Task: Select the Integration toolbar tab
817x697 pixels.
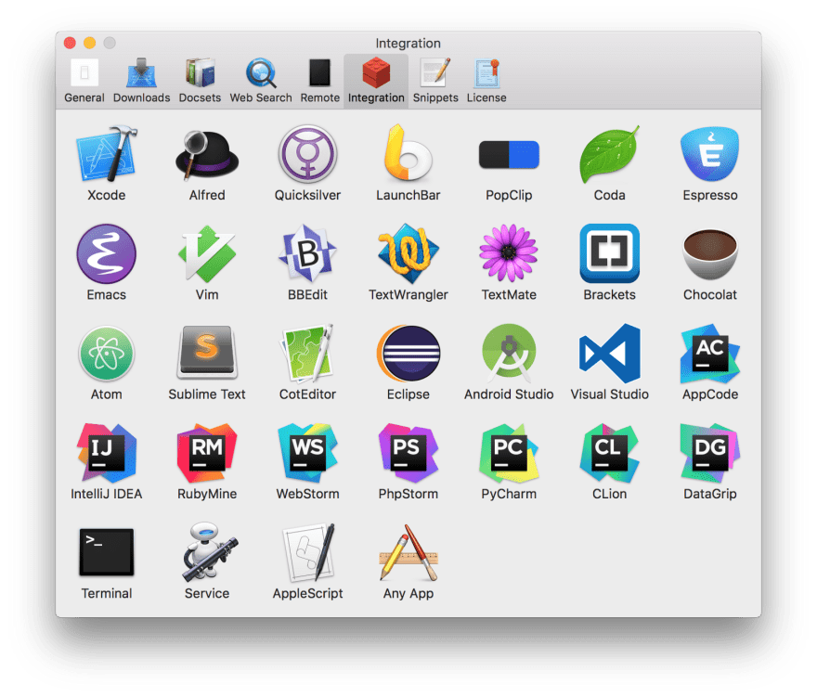Action: (x=376, y=81)
